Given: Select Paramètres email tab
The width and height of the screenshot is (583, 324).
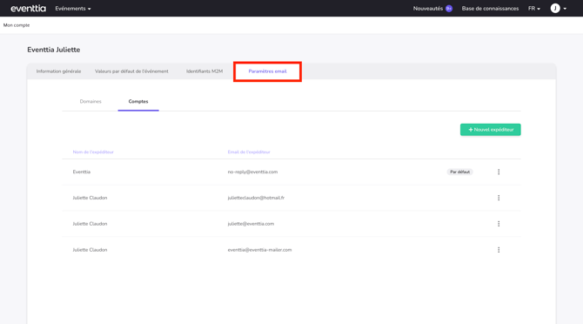Looking at the screenshot, I should pyautogui.click(x=267, y=71).
